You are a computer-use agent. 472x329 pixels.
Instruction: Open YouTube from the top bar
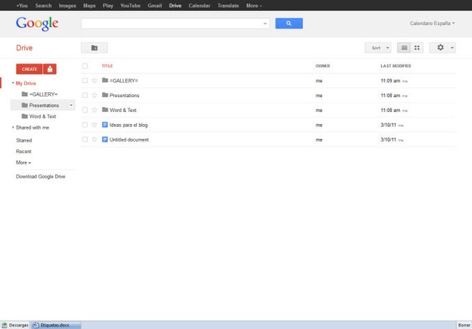[130, 6]
